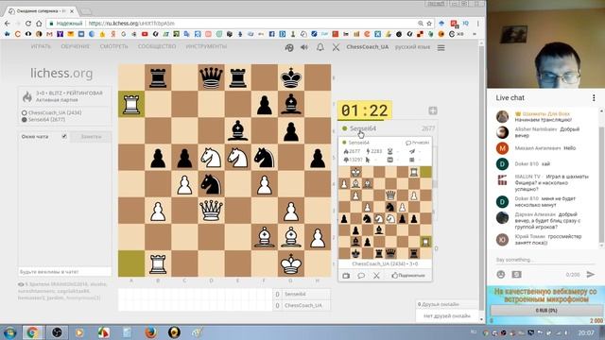
Task: Click the crossed swords icon in player popup
Action: click(x=376, y=276)
